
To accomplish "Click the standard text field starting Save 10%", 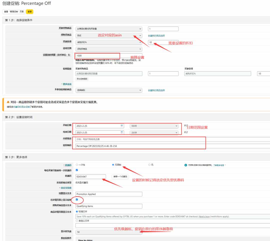I will pos(173,216).
